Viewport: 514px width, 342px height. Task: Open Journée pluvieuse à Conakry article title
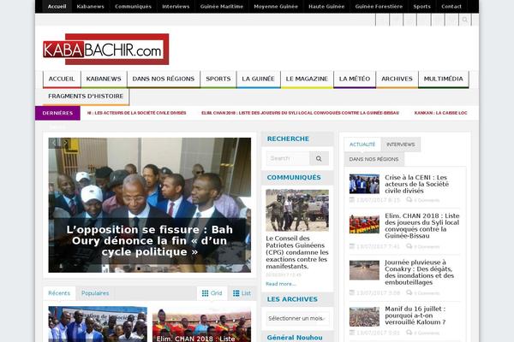[420, 272]
